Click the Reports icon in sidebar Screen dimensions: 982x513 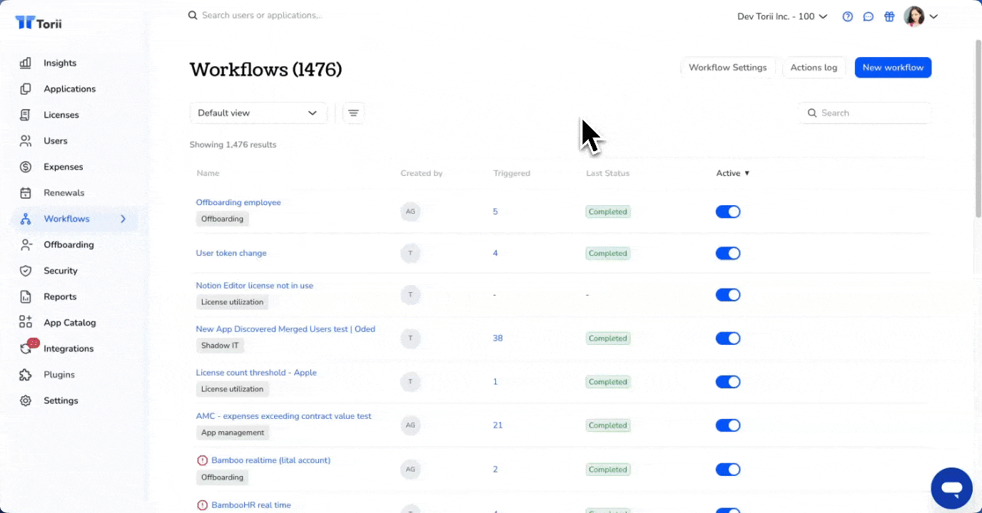pos(26,297)
